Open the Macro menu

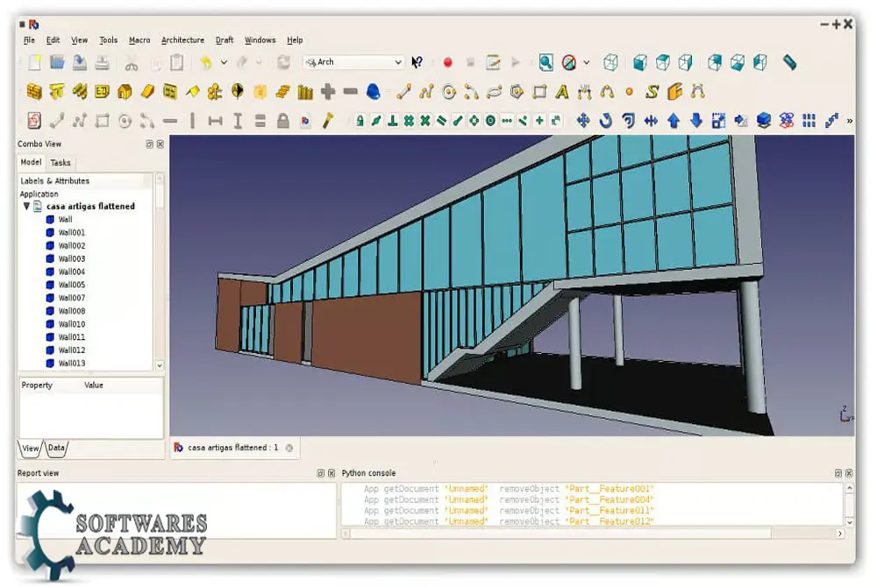click(139, 40)
